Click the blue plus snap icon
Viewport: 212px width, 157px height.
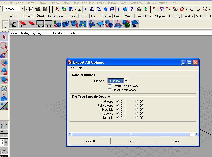(x=85, y=9)
